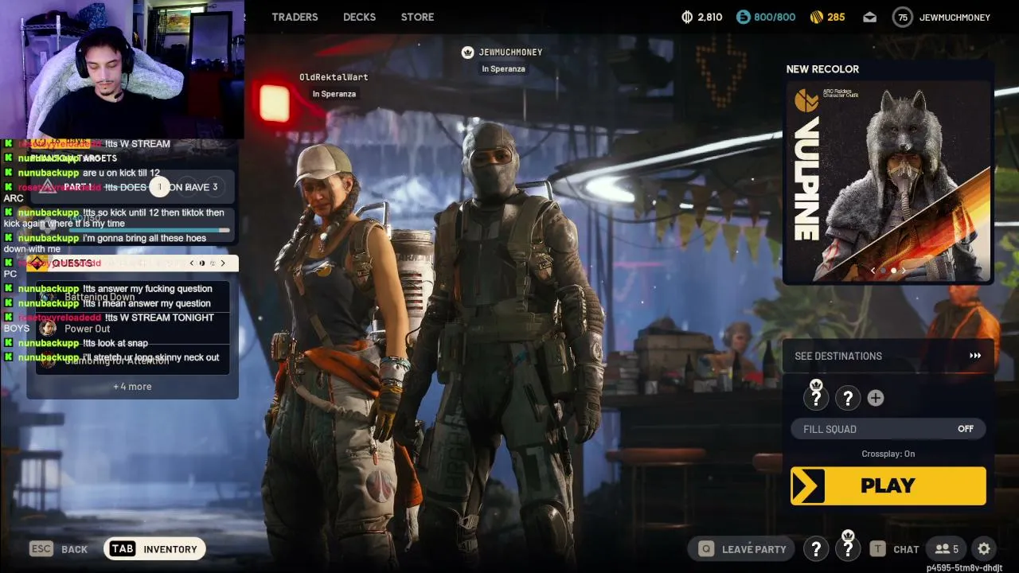Add a squad member with the plus icon
Viewport: 1019px width, 573px height.
[x=876, y=398]
